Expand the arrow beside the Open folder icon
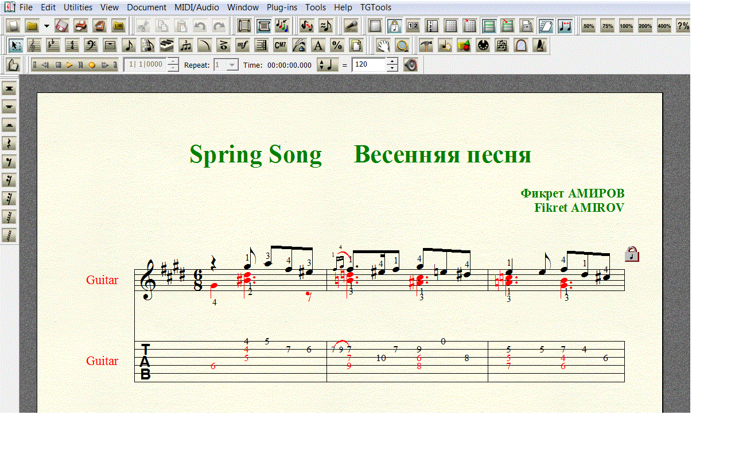 coord(46,26)
